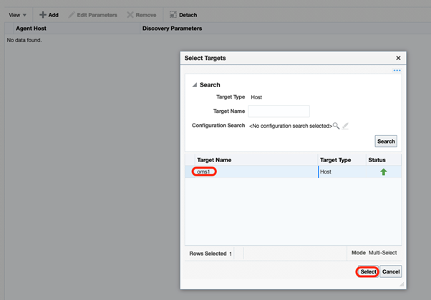The height and width of the screenshot is (300, 431).
Task: Click the configuration search magnifier icon
Action: [x=336, y=126]
